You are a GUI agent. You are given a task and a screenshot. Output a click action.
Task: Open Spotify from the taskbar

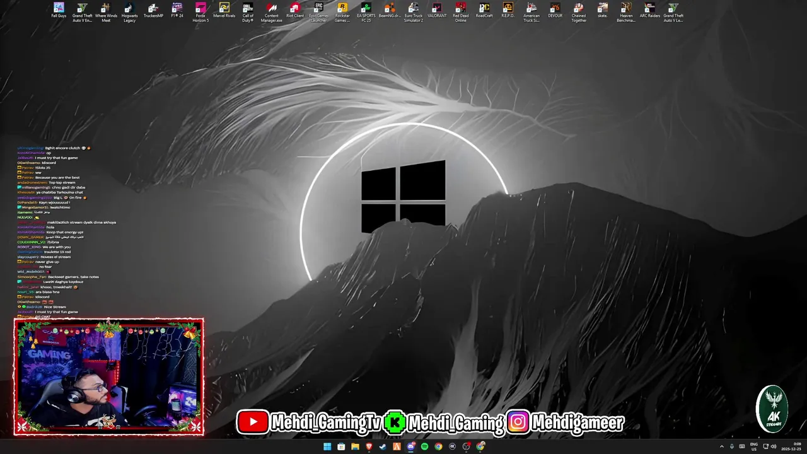coord(424,446)
